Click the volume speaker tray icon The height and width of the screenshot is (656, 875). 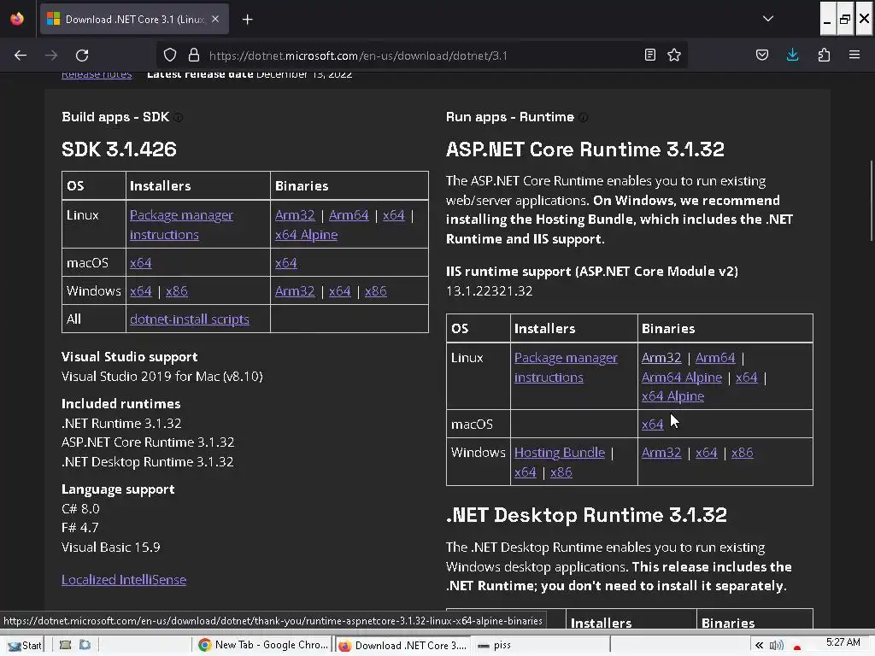776,646
